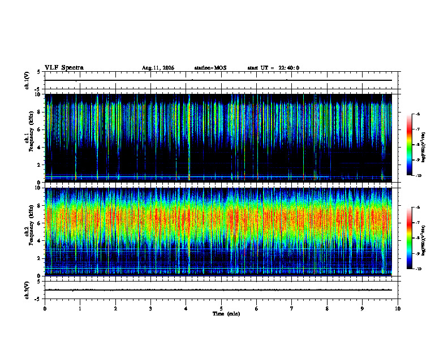
Task: Click time axis tick label "0"
Action: coord(45,309)
